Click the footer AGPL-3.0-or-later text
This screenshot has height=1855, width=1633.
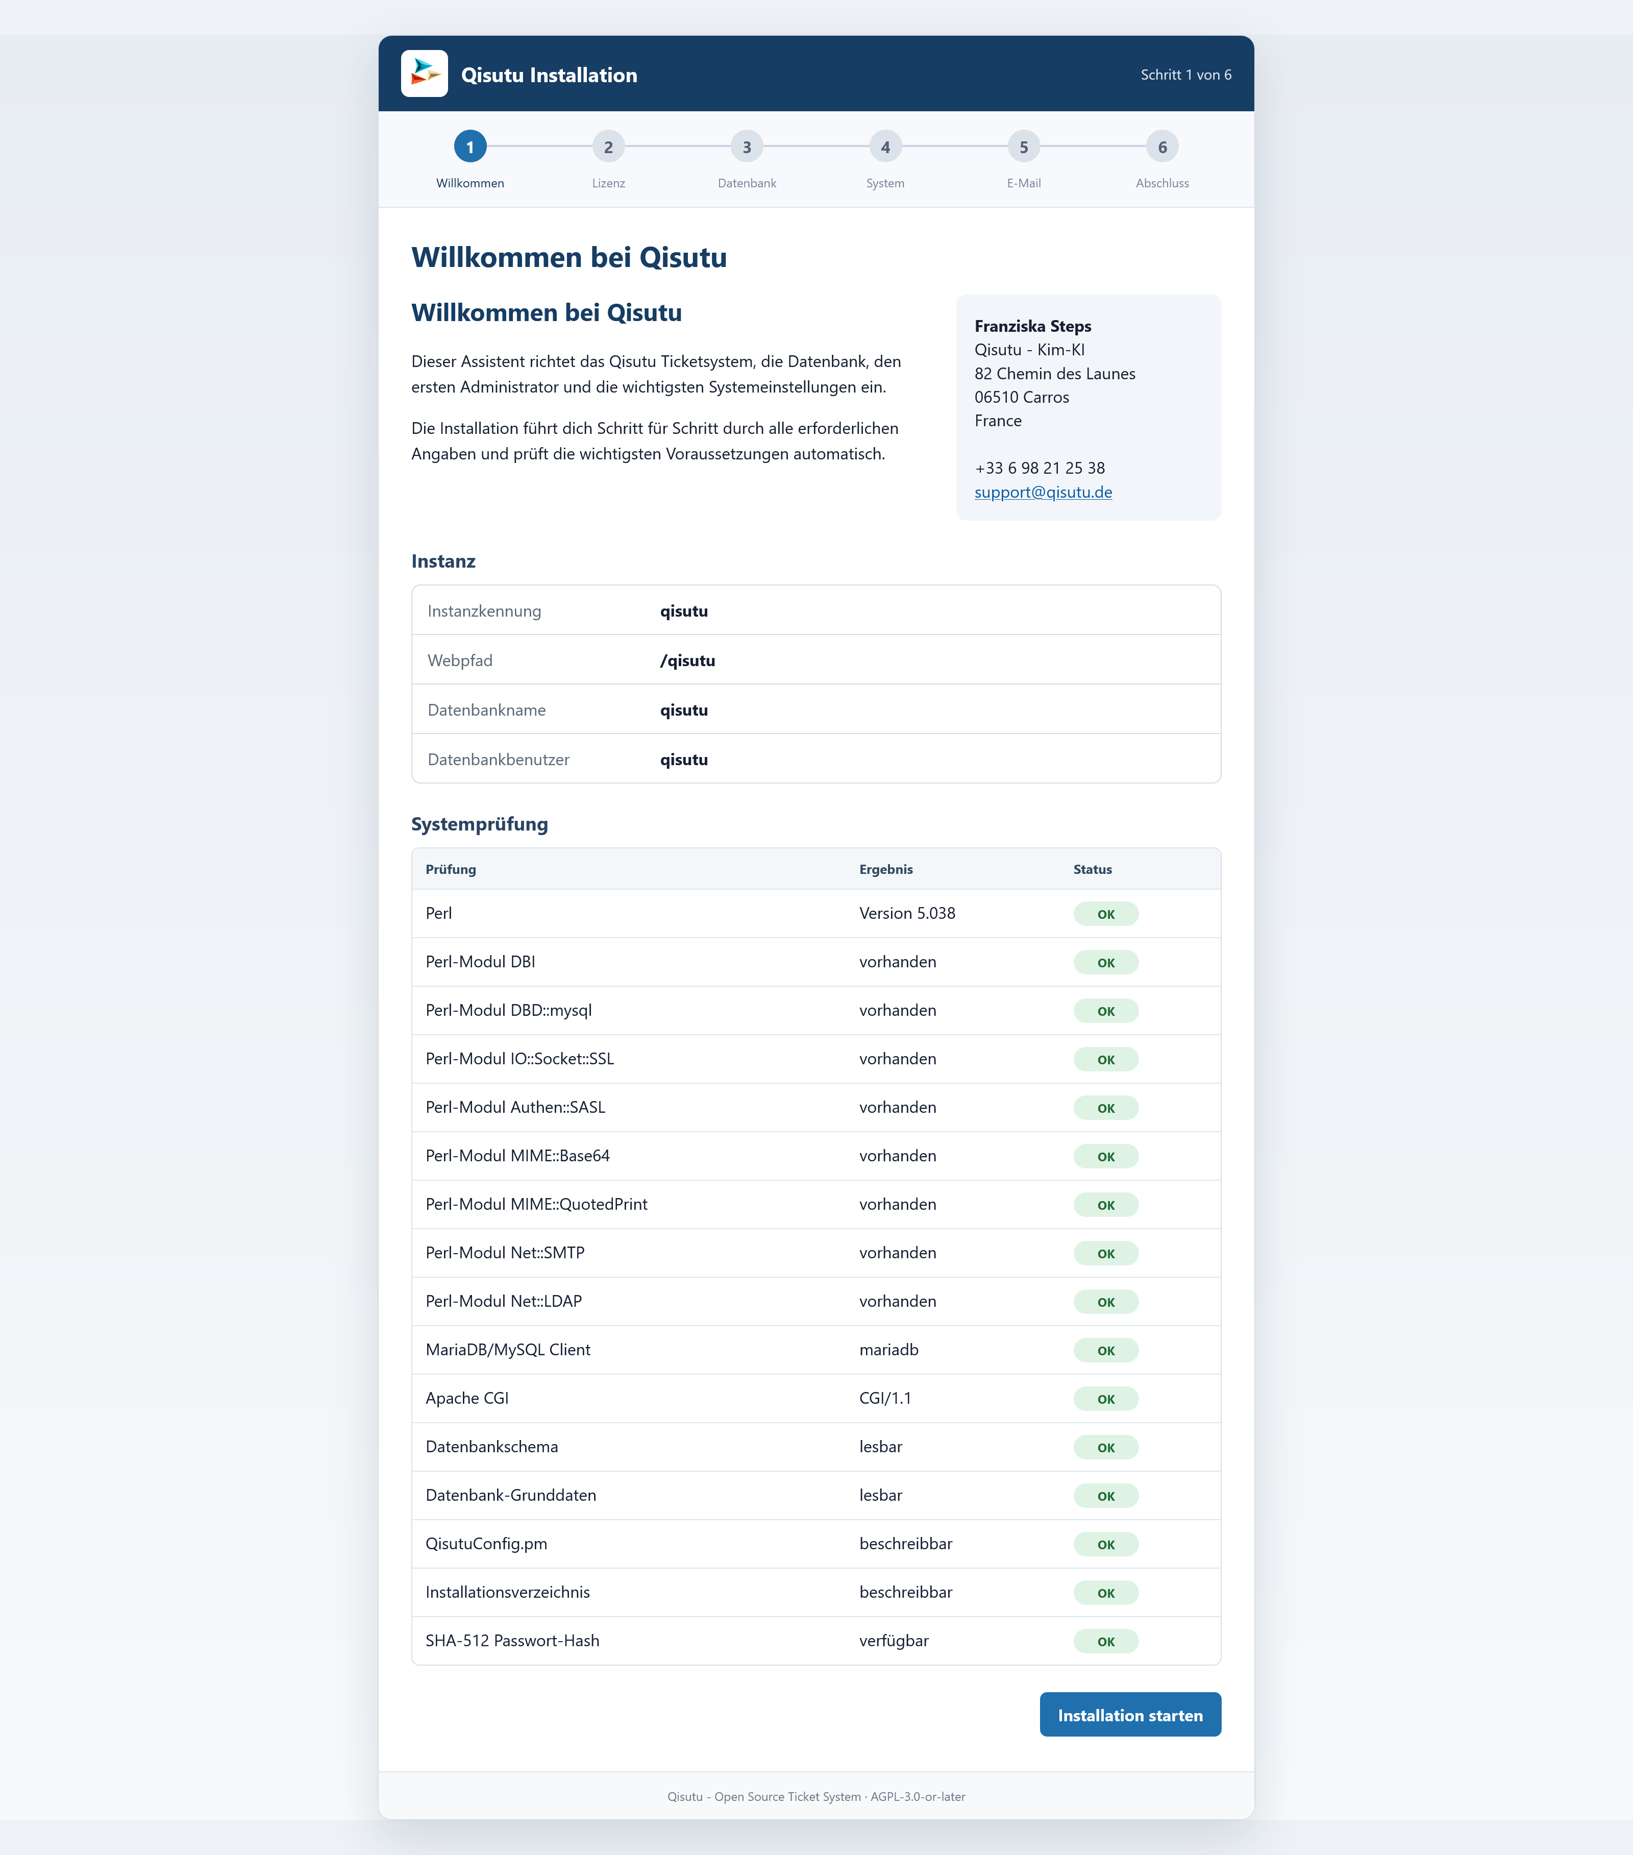pyautogui.click(x=918, y=1796)
